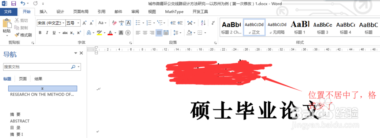The image size is (380, 138).
Task: Apply the 无间隔 style
Action: coord(277,27)
